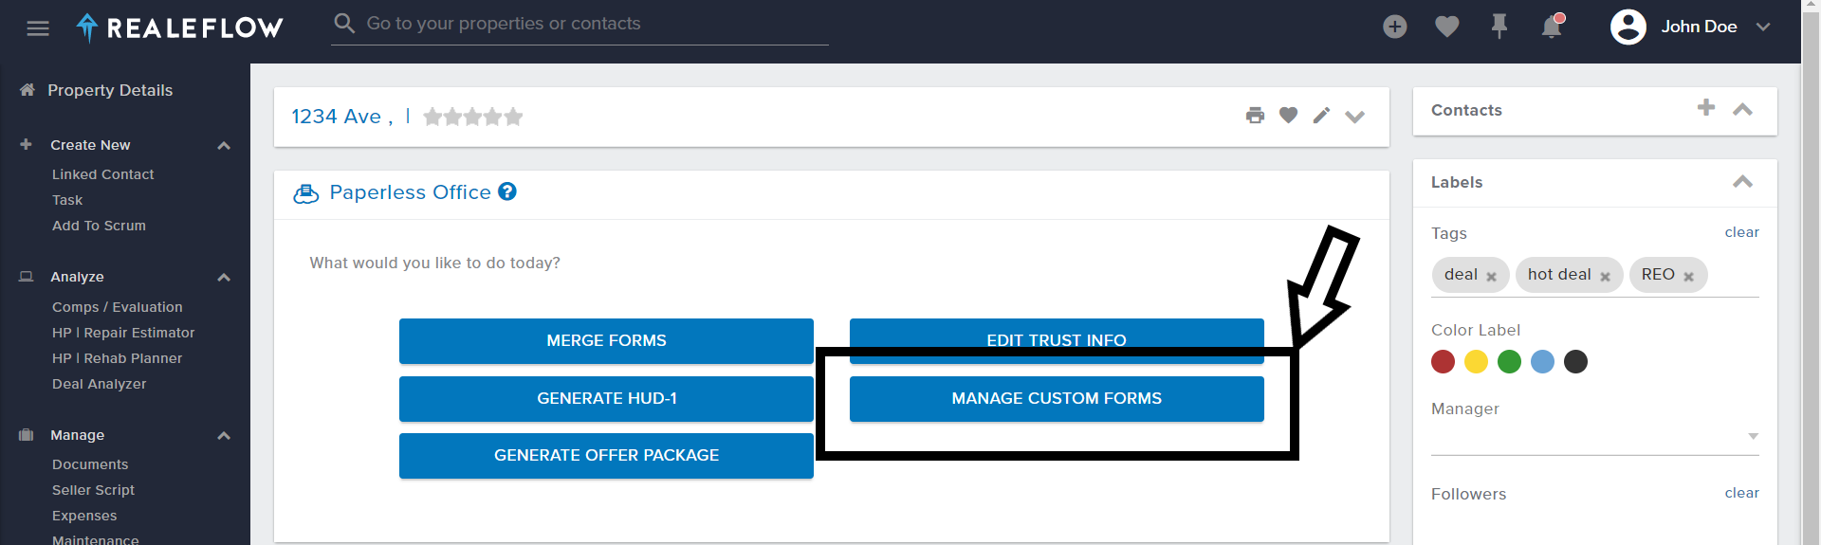This screenshot has width=1821, height=545.
Task: Remove the 'deal' tag
Action: tap(1491, 277)
